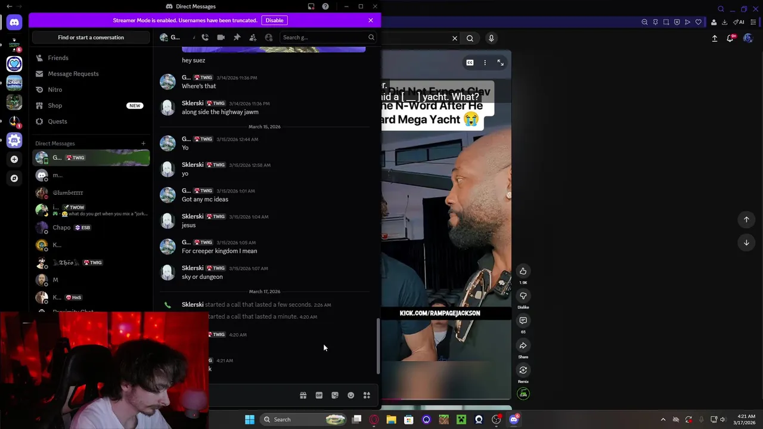This screenshot has height=429, width=763.
Task: Click YouTube upload create icon
Action: pyautogui.click(x=715, y=38)
